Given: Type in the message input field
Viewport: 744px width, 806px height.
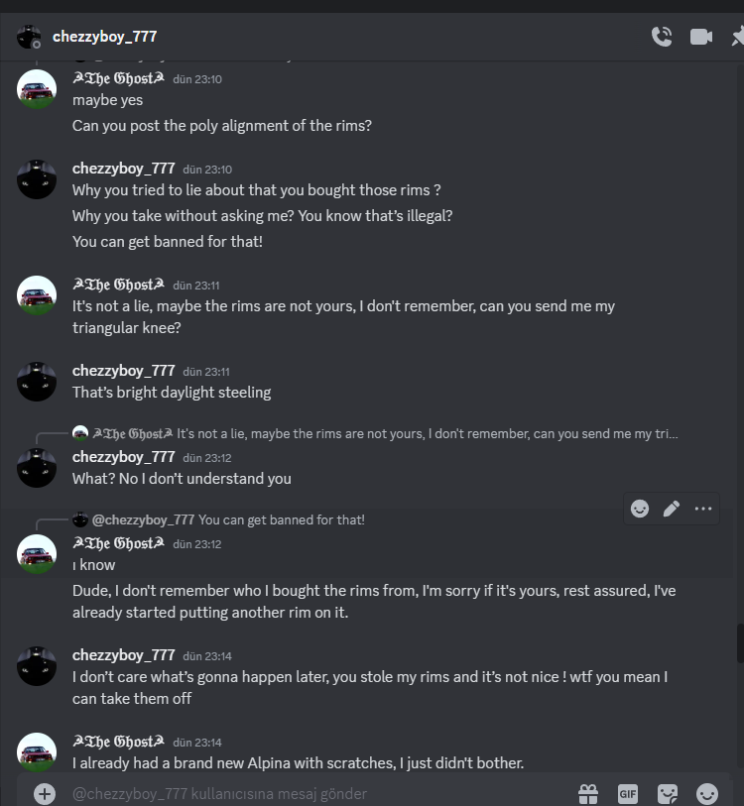Looking at the screenshot, I should 298,793.
